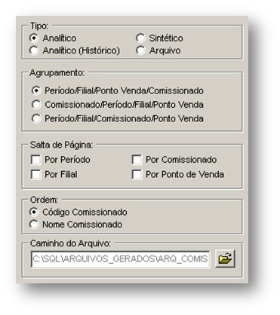Open the folder browse icon for file path

(x=225, y=258)
